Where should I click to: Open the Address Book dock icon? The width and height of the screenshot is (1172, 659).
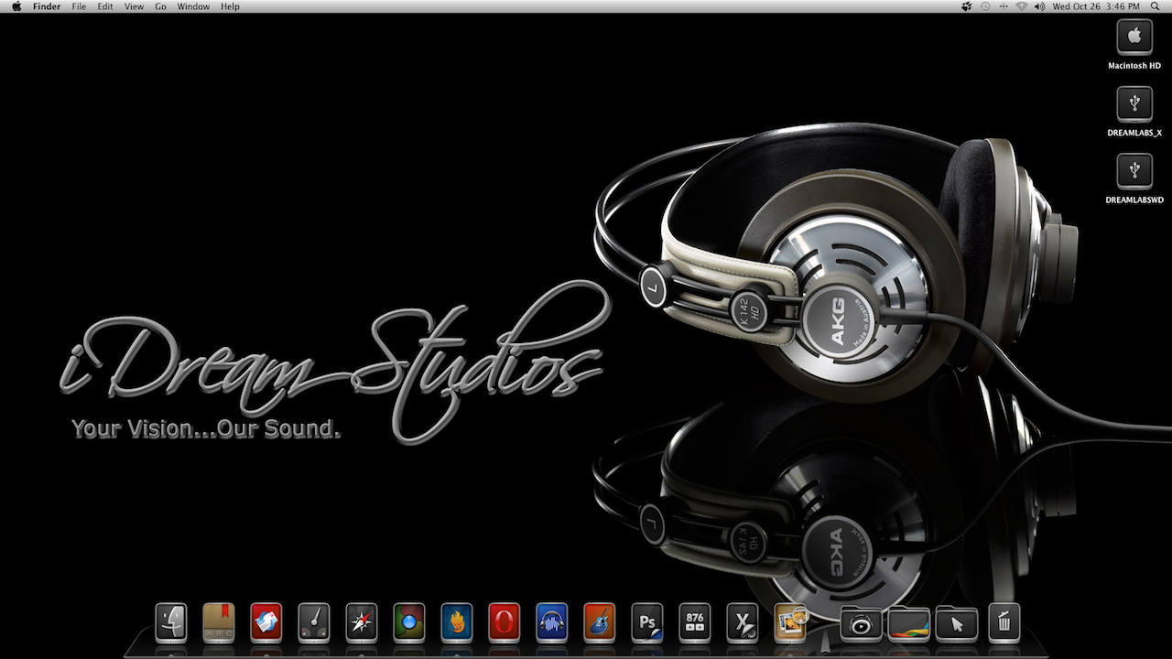click(219, 622)
